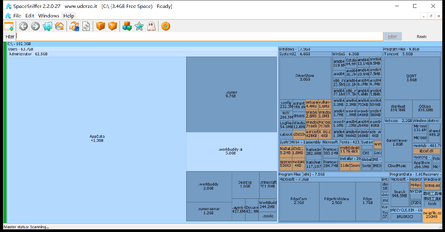Click the Tencent 5.5GB header

pyautogui.click(x=412, y=54)
